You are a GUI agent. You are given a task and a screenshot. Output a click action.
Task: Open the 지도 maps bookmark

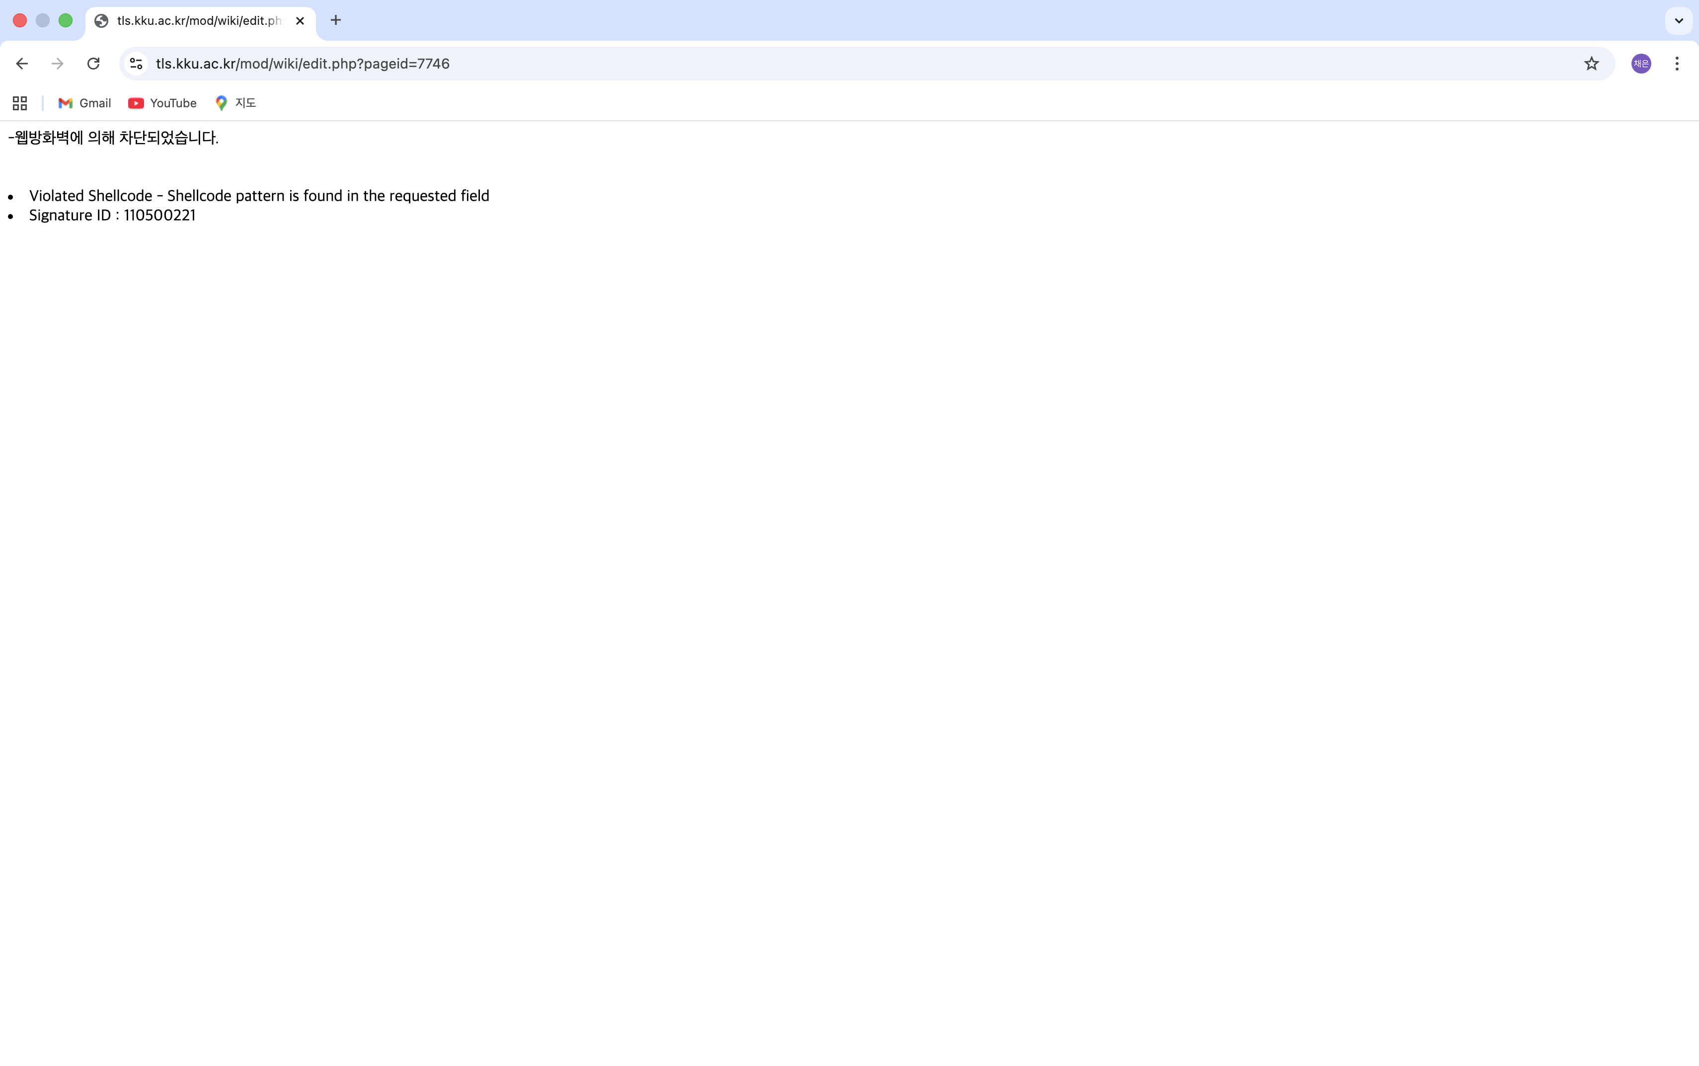[x=235, y=103]
